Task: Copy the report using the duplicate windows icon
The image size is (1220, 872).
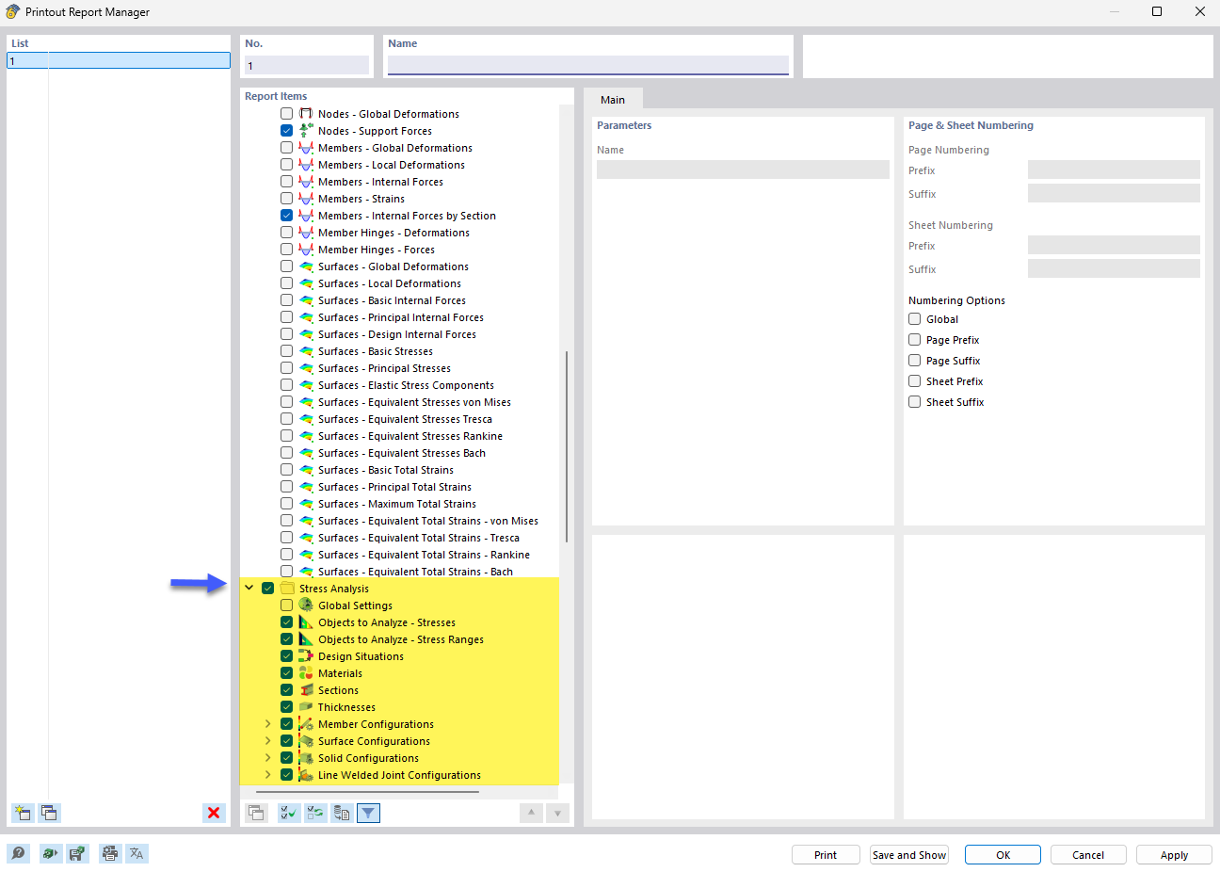Action: coord(49,813)
